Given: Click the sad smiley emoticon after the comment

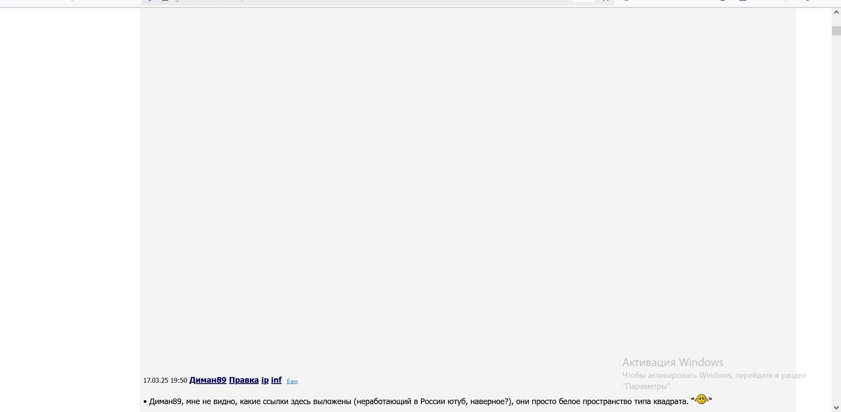Looking at the screenshot, I should tap(702, 399).
